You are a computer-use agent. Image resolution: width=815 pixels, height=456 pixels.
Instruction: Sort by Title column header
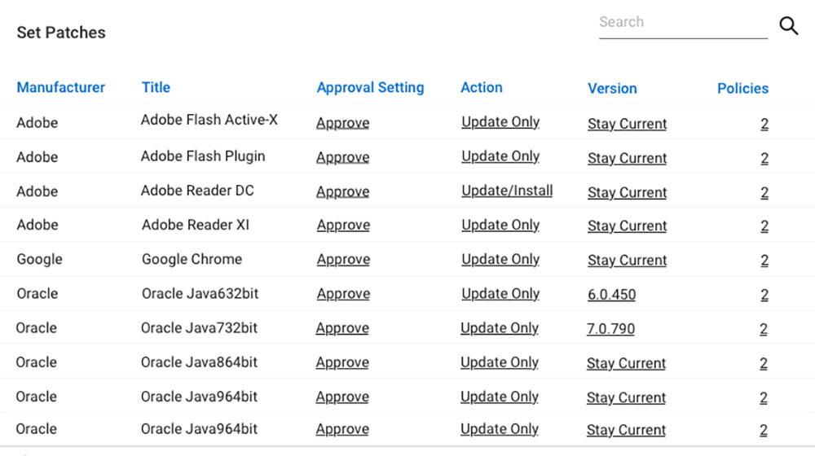tap(156, 88)
